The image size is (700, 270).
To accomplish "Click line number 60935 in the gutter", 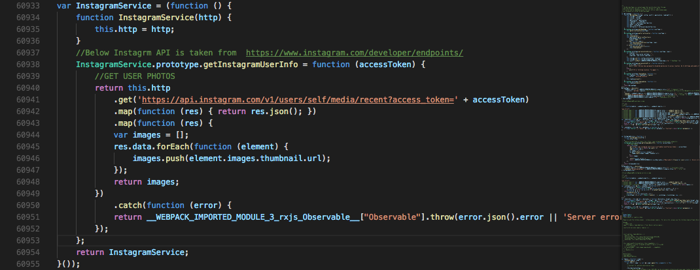I will [28, 29].
